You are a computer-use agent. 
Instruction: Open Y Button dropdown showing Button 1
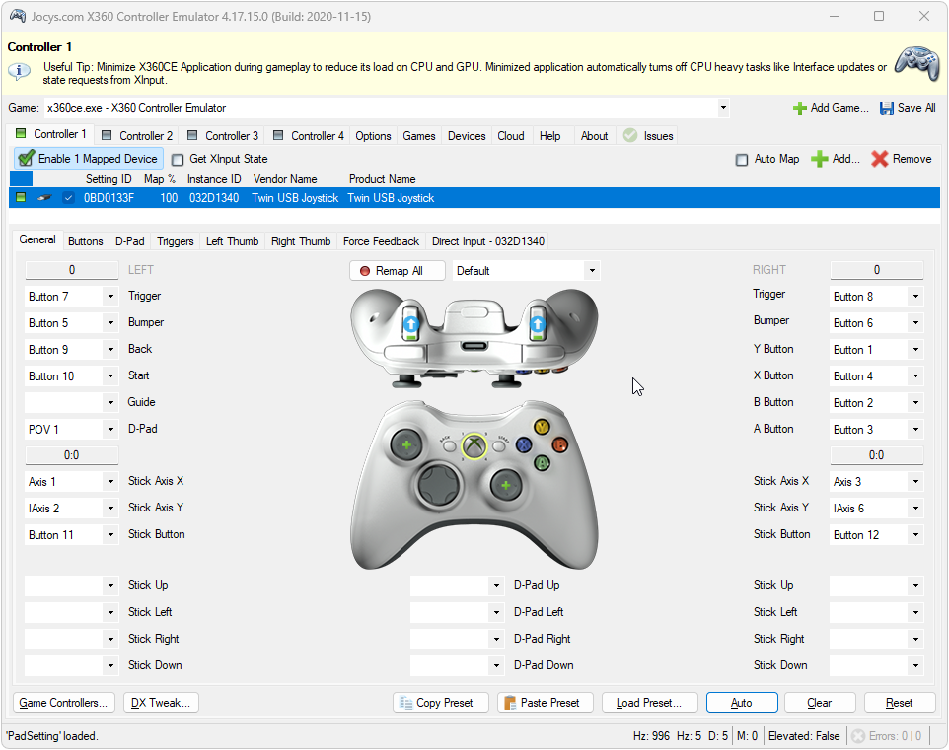pos(915,350)
